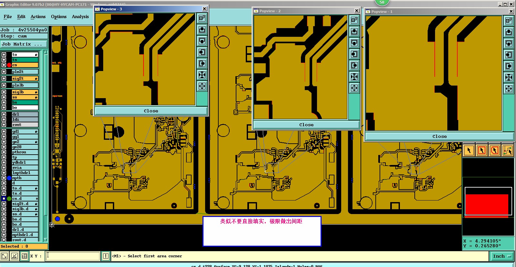Open the Edit menu

[21, 16]
